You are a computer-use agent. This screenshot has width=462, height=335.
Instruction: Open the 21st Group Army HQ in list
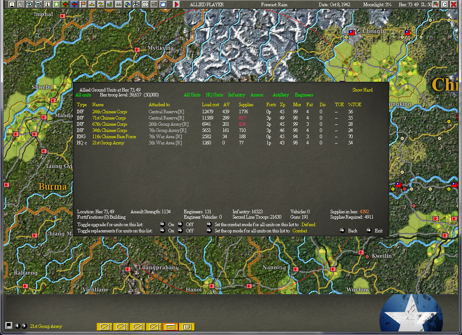tap(108, 143)
